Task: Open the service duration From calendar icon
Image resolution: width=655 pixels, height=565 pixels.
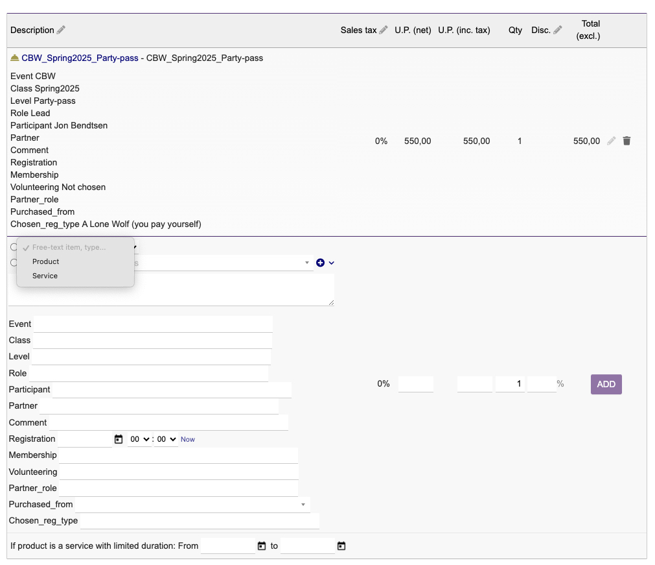Action: [262, 546]
